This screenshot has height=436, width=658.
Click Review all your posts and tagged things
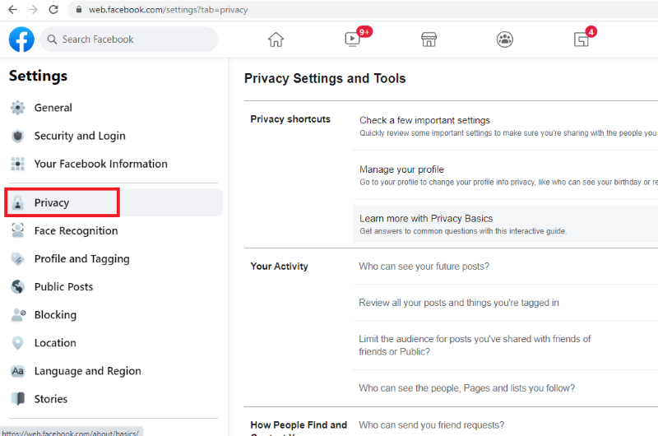click(x=459, y=303)
